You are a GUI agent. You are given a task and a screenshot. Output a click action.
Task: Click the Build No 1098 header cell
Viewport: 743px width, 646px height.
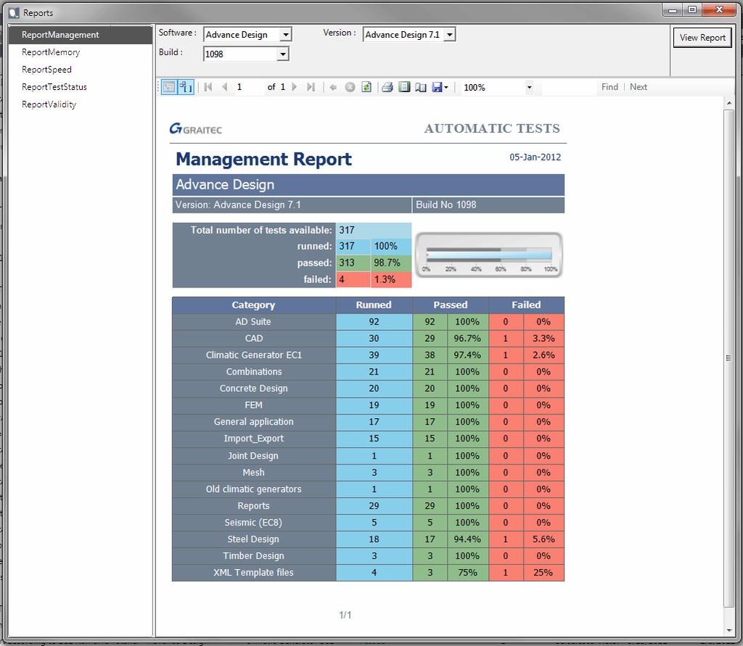488,205
